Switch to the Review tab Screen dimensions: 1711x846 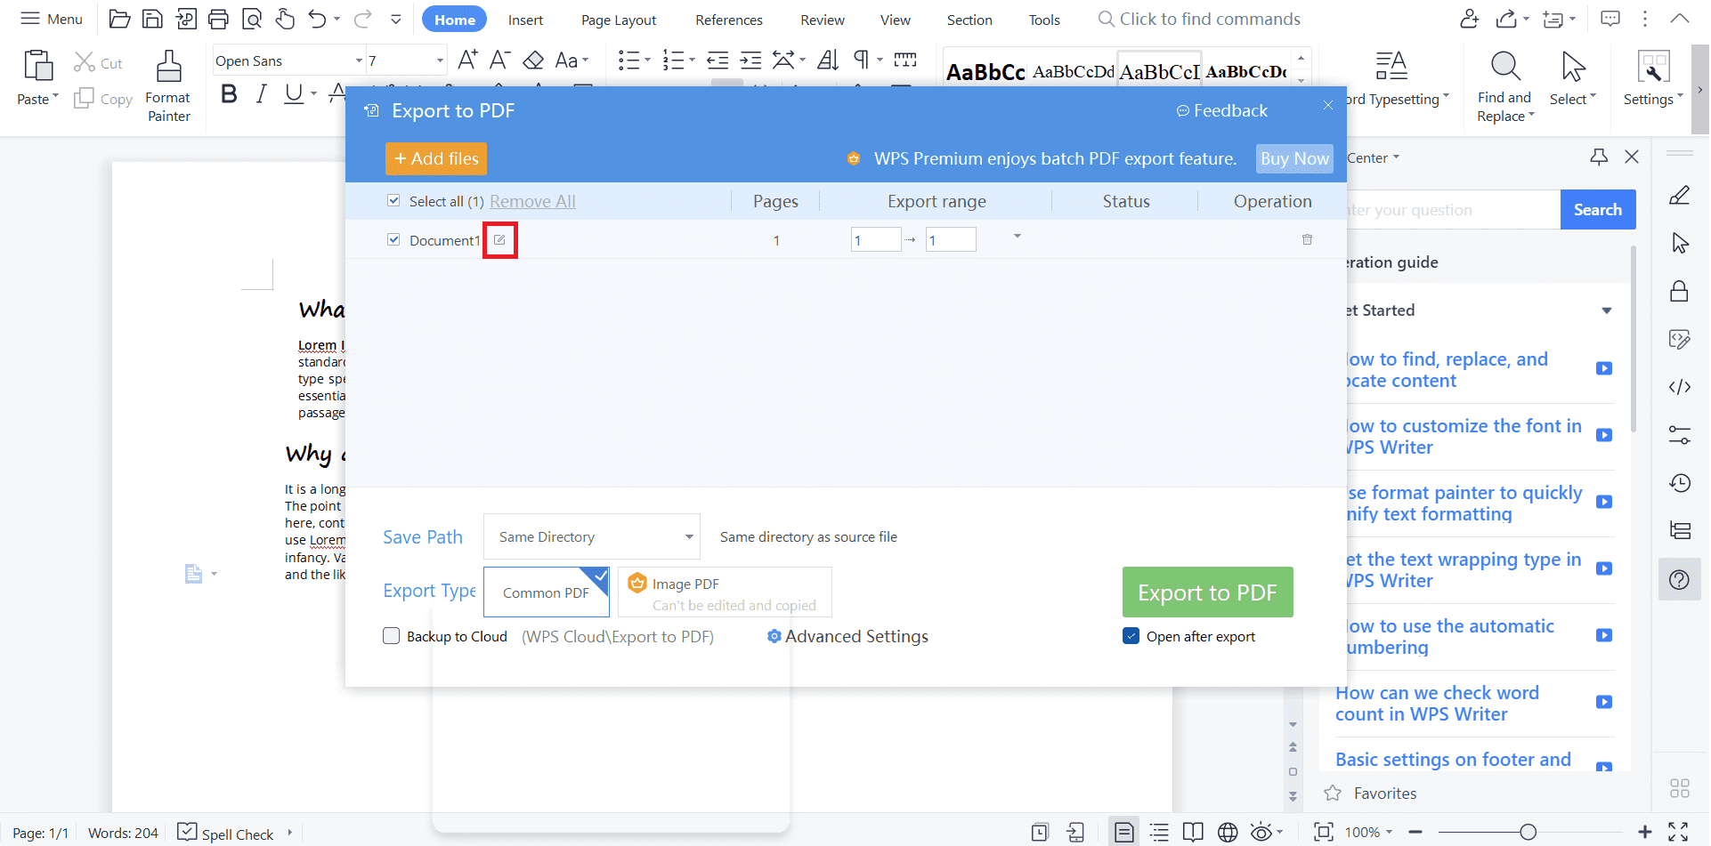(x=823, y=20)
